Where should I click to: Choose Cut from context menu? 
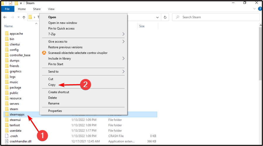[83, 79]
